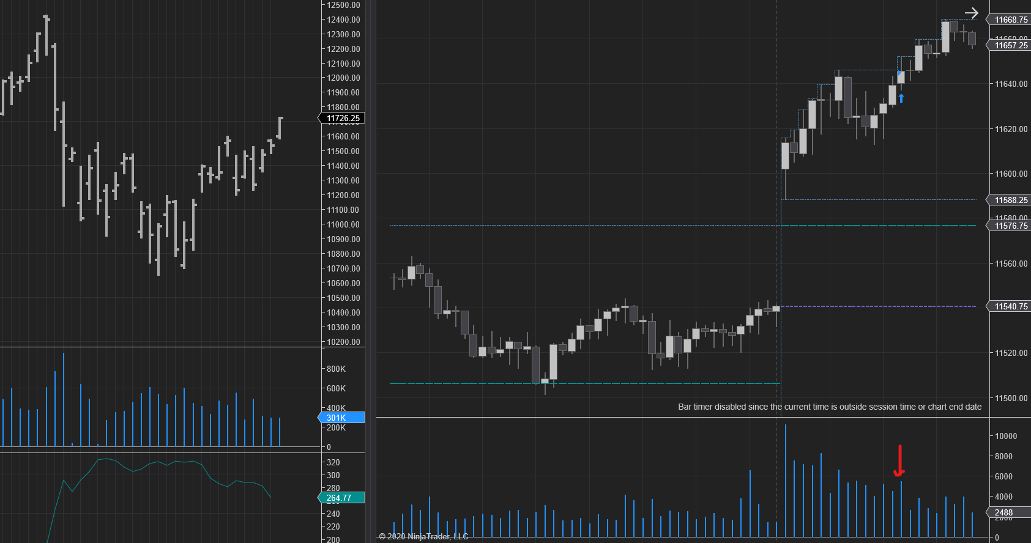Click the 10000 volume axis label
This screenshot has width=1031, height=543.
(x=1006, y=436)
